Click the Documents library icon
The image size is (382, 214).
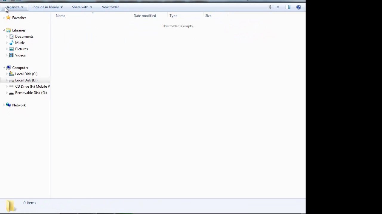pyautogui.click(x=11, y=37)
